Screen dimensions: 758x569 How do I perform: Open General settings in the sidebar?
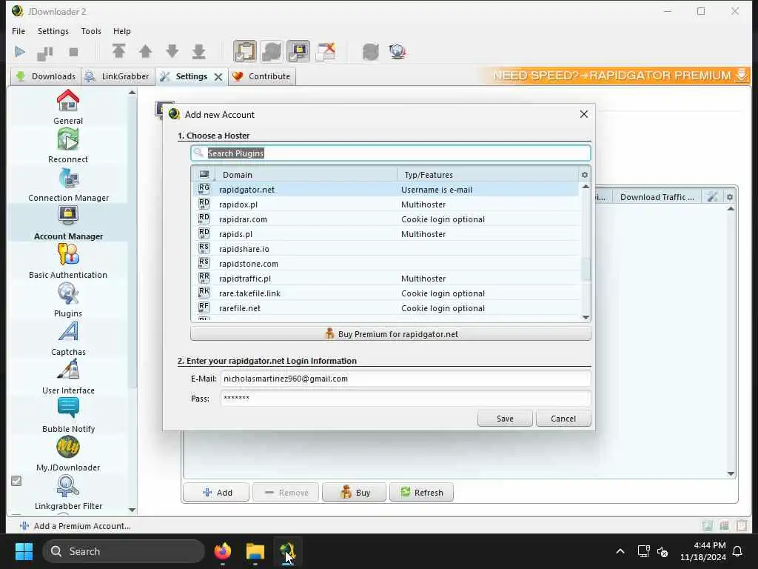pos(68,107)
